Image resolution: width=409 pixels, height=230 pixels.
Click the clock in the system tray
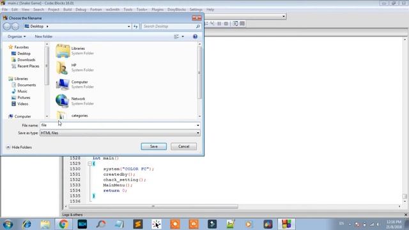pyautogui.click(x=394, y=224)
